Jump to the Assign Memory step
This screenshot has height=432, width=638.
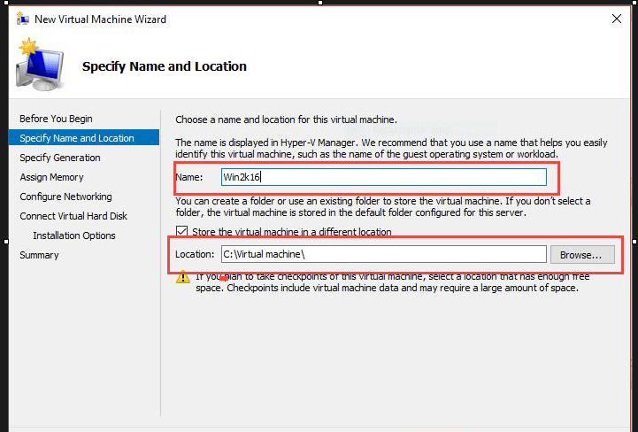[x=51, y=177]
